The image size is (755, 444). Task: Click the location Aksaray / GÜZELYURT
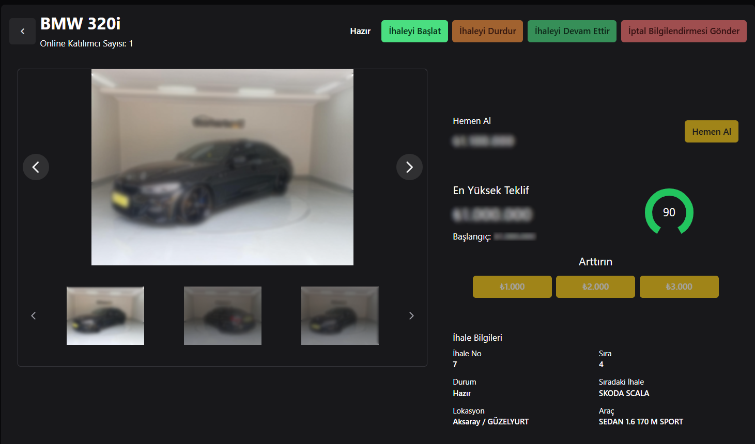491,422
